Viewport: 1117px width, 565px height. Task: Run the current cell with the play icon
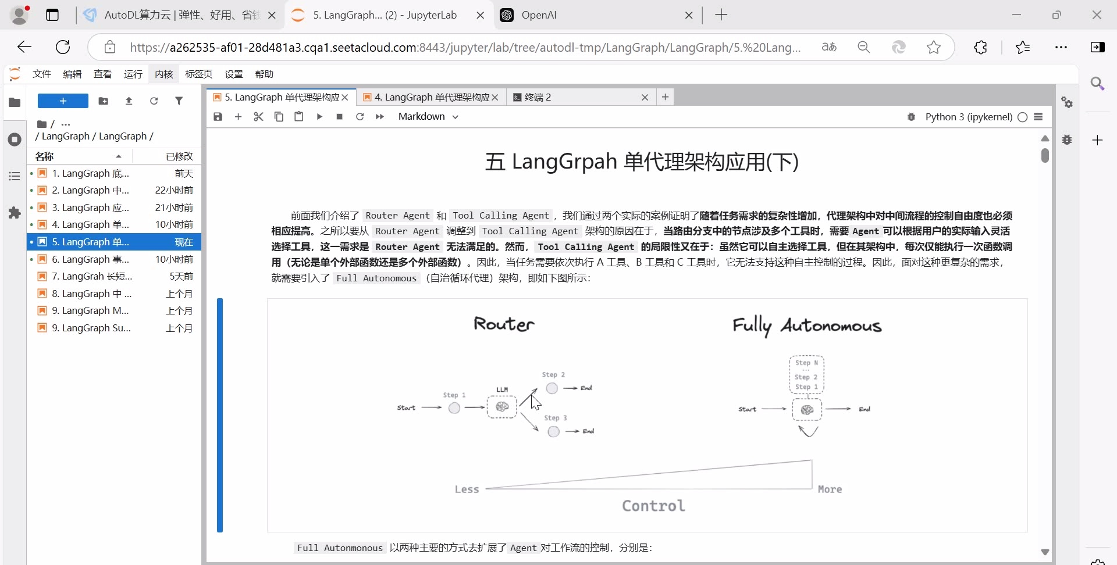(x=319, y=116)
